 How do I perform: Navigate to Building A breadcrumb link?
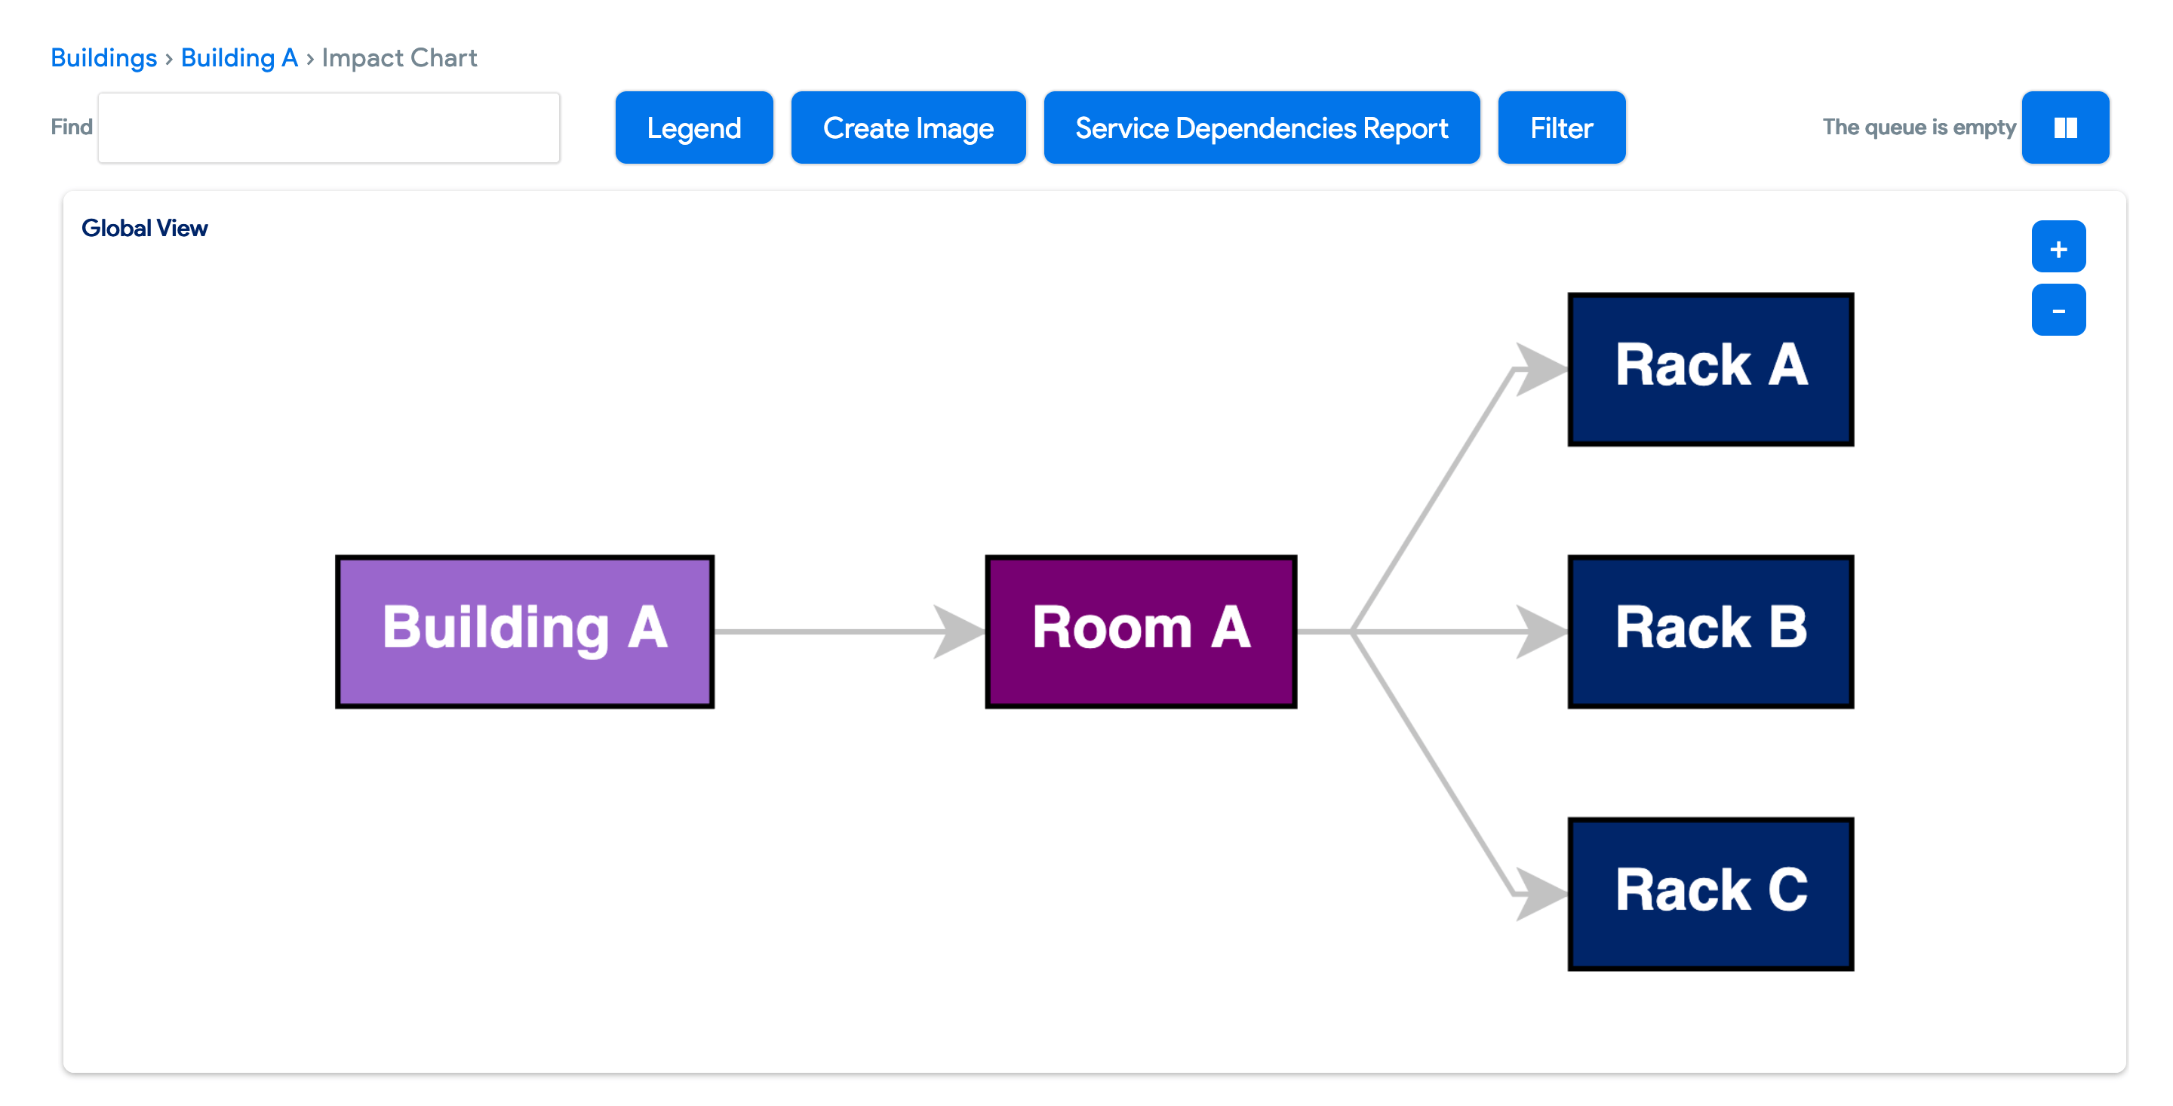tap(238, 58)
